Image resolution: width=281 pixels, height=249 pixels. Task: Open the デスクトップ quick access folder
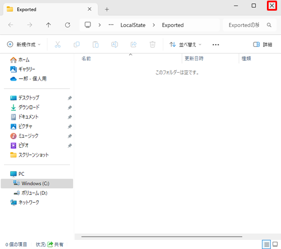(25, 98)
